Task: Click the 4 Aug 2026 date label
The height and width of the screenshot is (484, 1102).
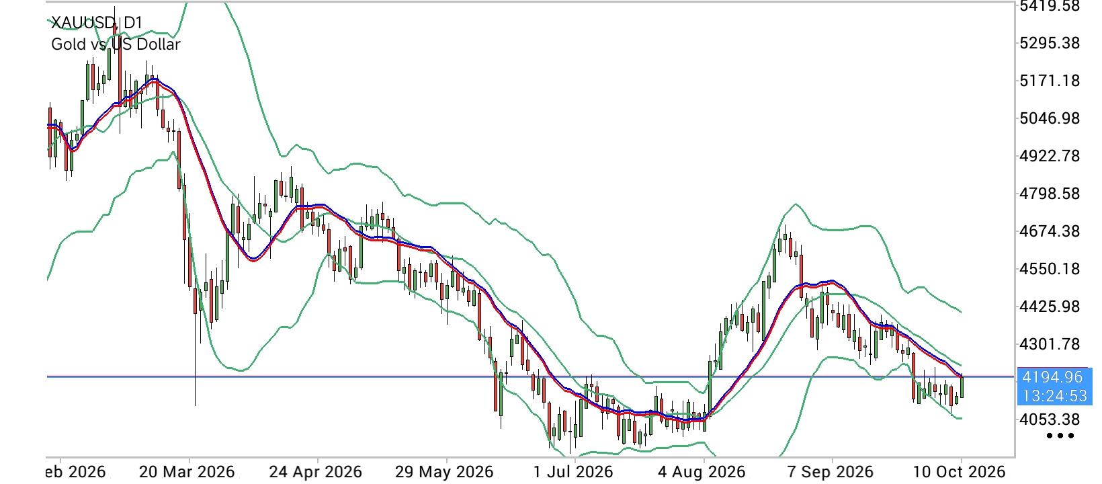Action: [x=702, y=471]
